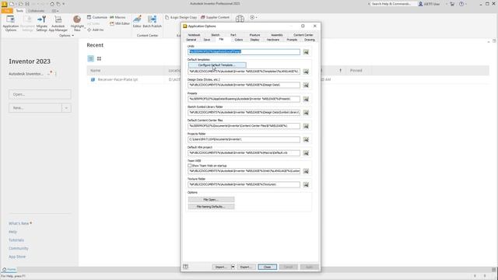The width and height of the screenshot is (498, 280).
Task: Click Export button in dialog
Action: [246, 267]
